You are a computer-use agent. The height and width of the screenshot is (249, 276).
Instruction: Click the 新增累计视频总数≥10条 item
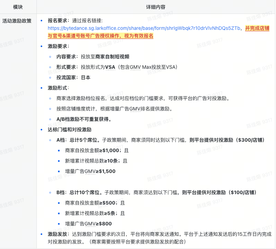pos(96,161)
